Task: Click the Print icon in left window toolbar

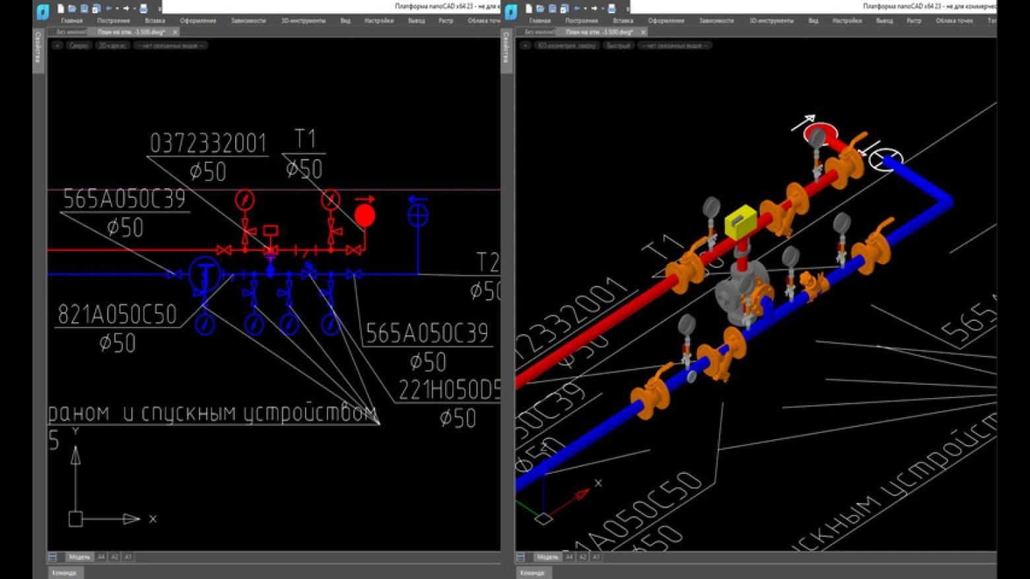Action: (143, 9)
